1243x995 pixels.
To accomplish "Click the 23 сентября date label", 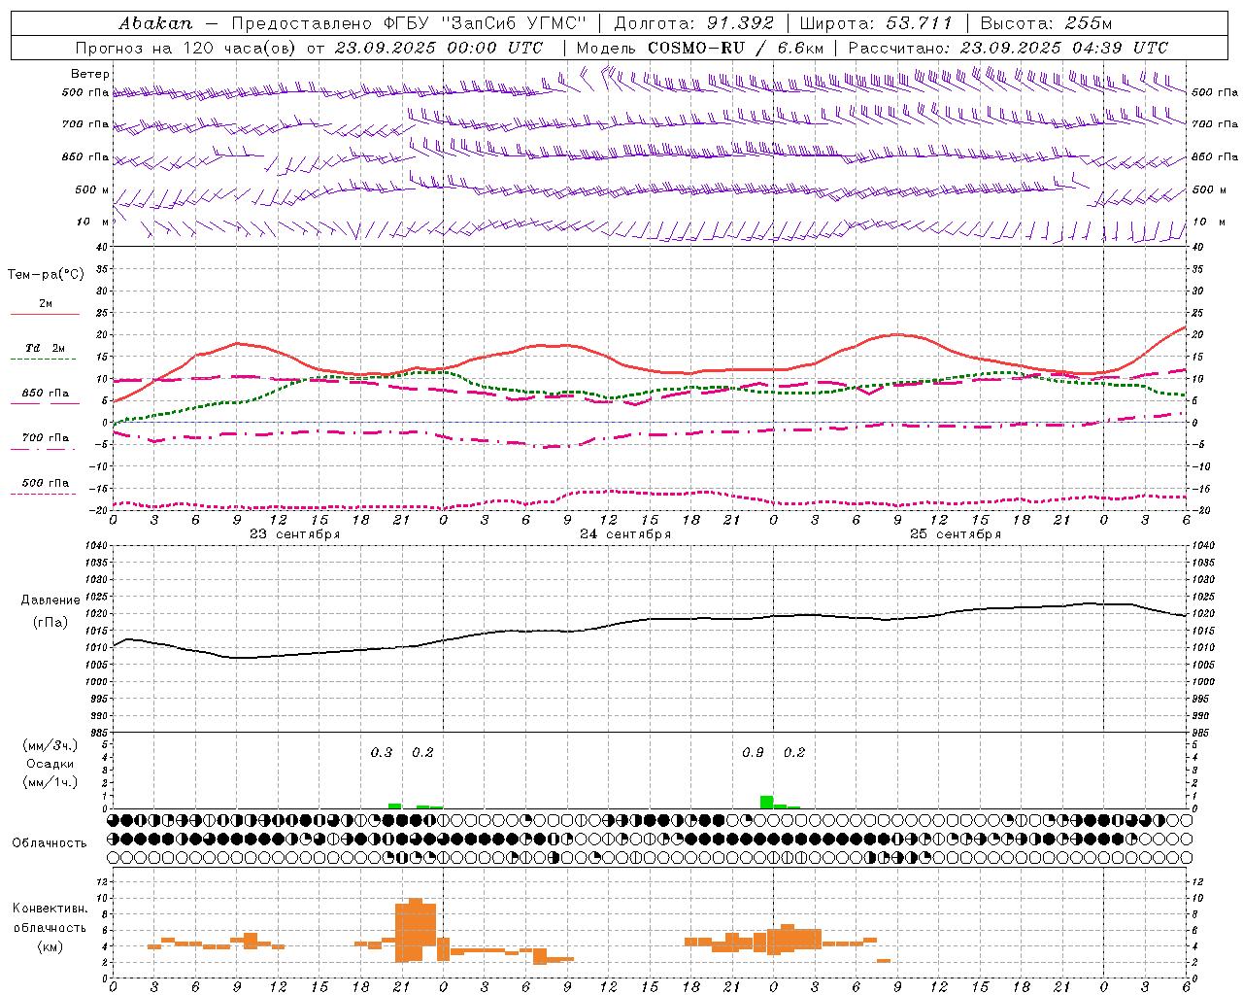I will click(x=294, y=534).
